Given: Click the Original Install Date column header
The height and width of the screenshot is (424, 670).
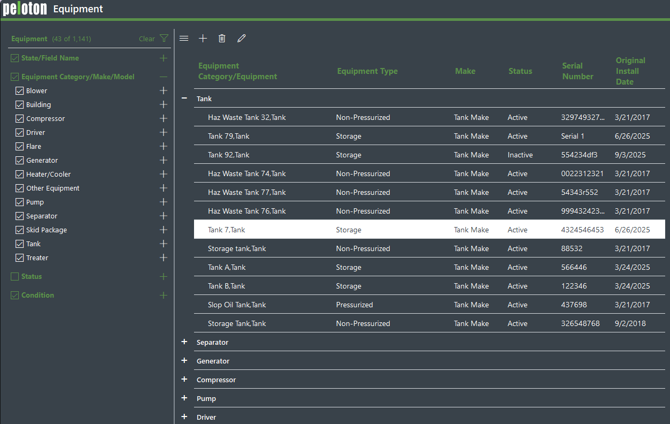Looking at the screenshot, I should [x=630, y=71].
